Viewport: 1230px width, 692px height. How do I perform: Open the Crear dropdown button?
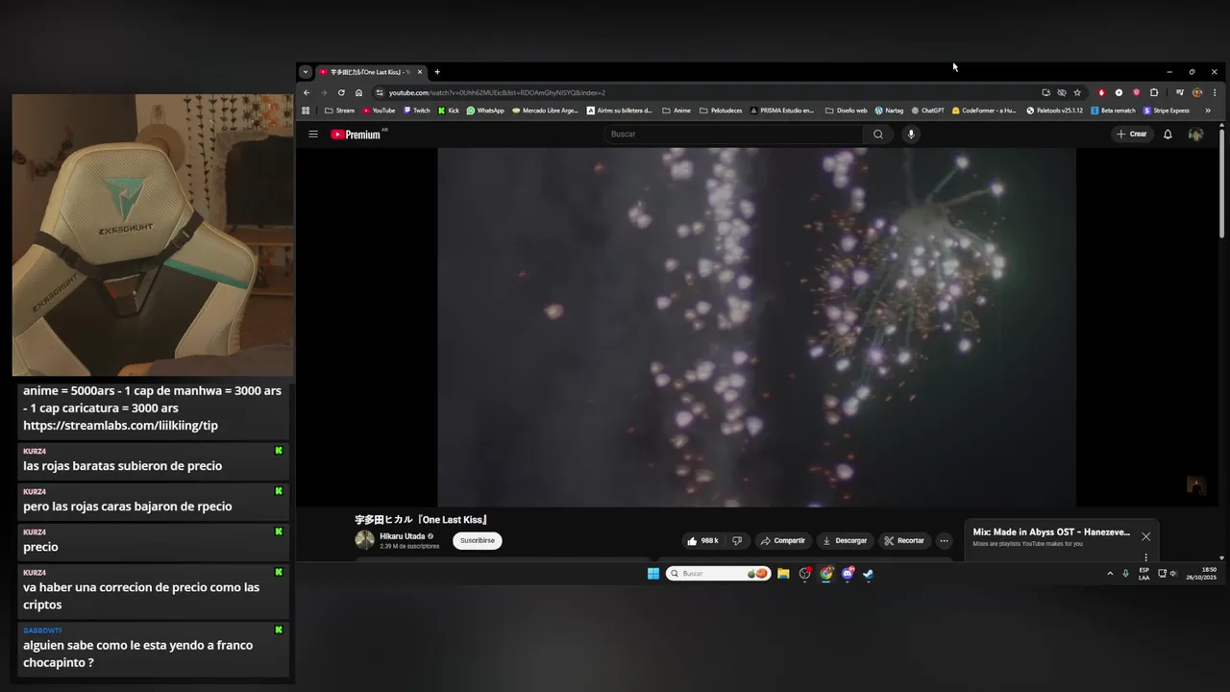pyautogui.click(x=1132, y=135)
